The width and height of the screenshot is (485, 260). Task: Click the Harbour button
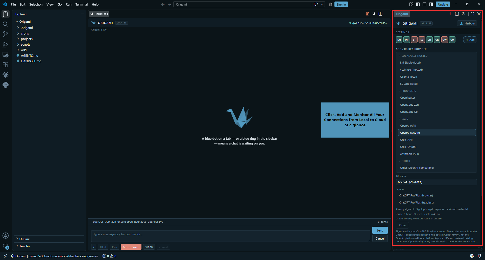pos(467,23)
